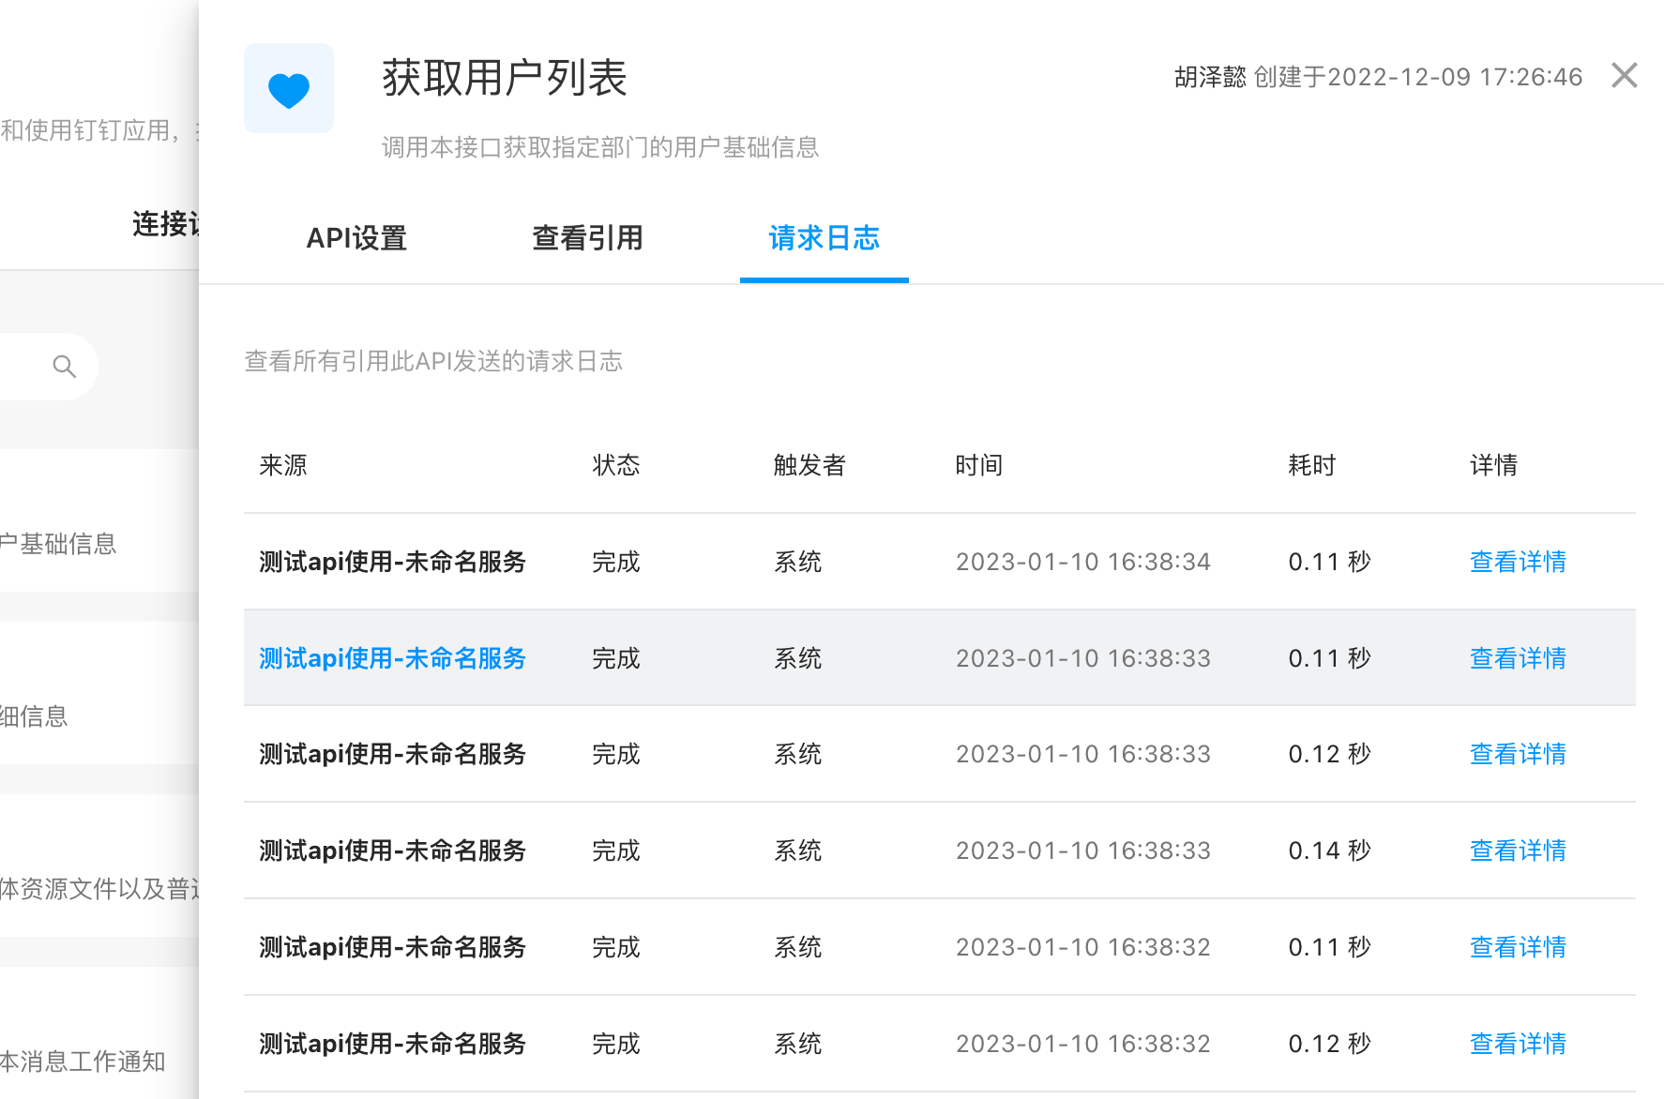Click the 本消息工作通知 sidebar item
This screenshot has width=1664, height=1099.
coord(84,1062)
